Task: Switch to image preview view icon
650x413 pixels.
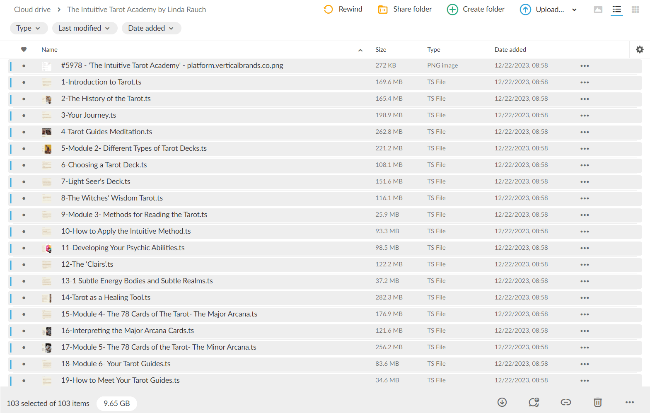Action: [x=598, y=10]
